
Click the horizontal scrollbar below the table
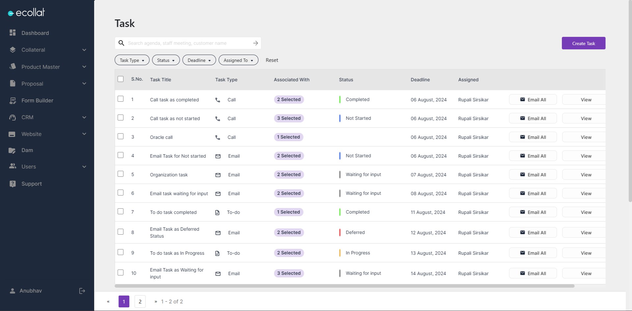344,286
